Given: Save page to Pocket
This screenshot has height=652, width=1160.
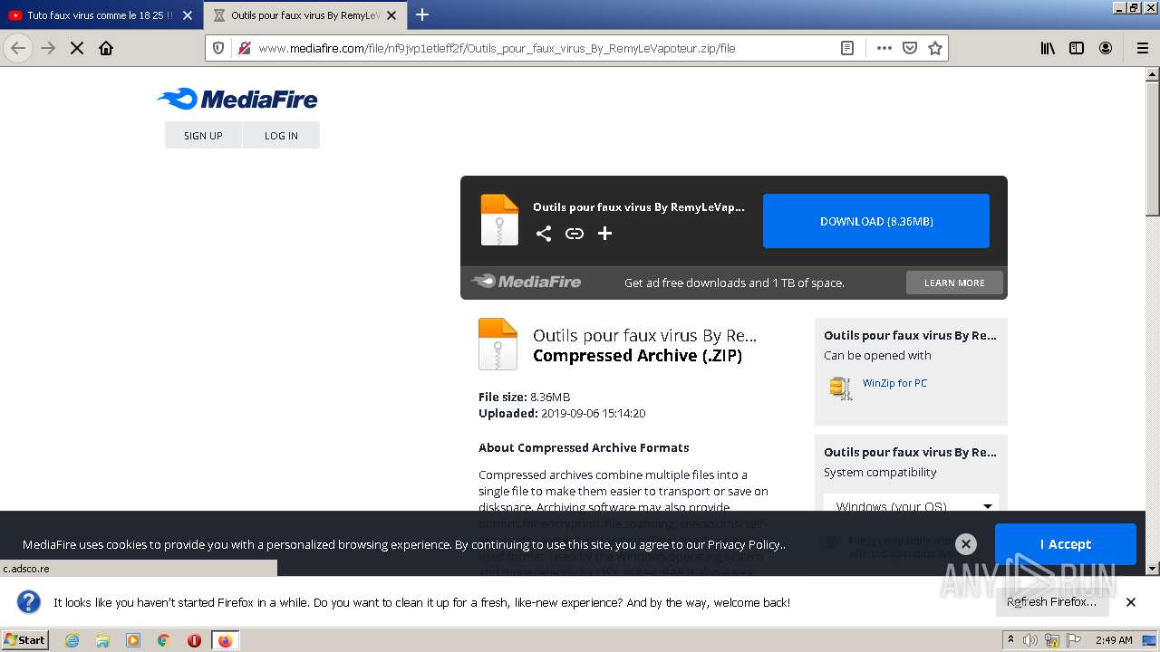Looking at the screenshot, I should coord(910,48).
